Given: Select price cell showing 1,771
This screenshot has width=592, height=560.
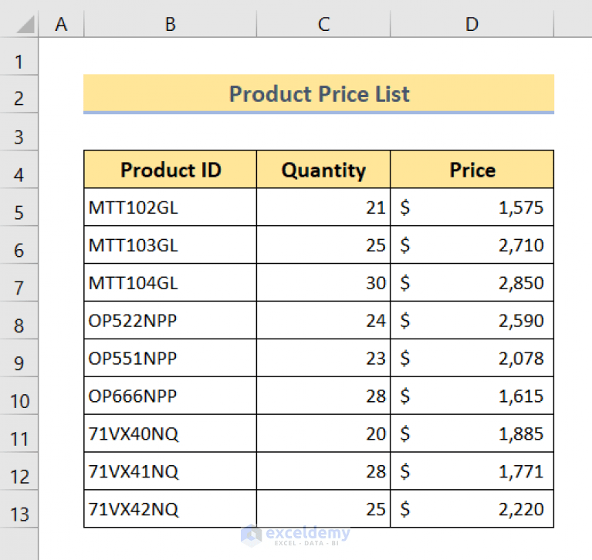Looking at the screenshot, I should coord(472,471).
